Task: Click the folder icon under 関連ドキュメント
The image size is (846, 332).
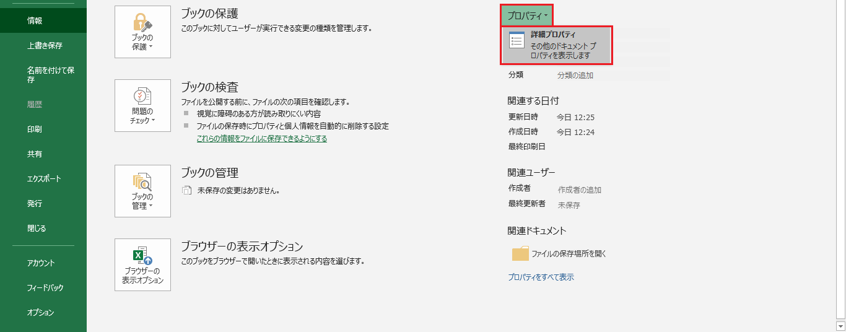Action: [520, 254]
